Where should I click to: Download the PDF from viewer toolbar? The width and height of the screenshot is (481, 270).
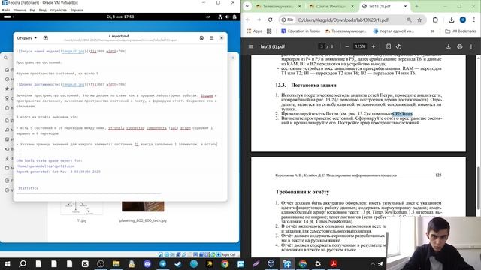[x=448, y=46]
